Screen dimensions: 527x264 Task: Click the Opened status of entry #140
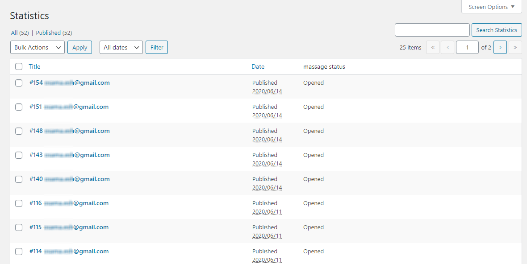pos(313,179)
